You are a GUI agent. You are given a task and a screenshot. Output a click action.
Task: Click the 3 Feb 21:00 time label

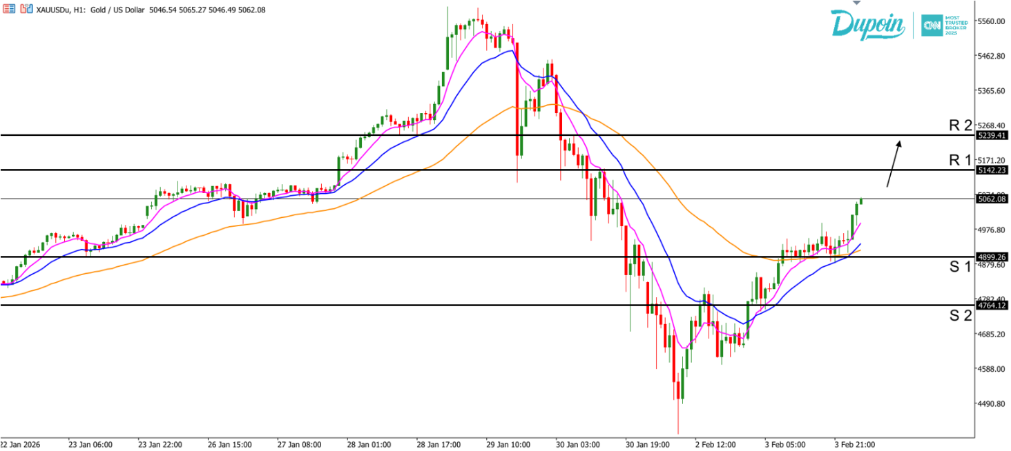pos(855,444)
